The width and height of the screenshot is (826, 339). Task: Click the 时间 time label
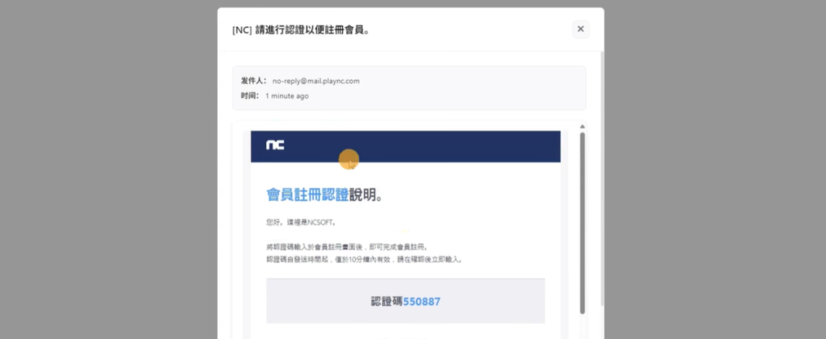(x=249, y=96)
